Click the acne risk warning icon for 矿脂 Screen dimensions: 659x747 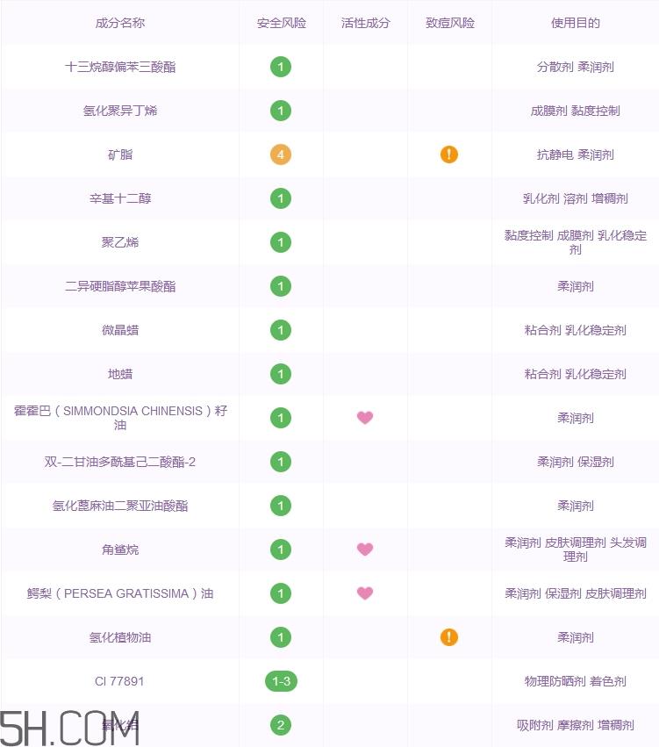coord(449,154)
